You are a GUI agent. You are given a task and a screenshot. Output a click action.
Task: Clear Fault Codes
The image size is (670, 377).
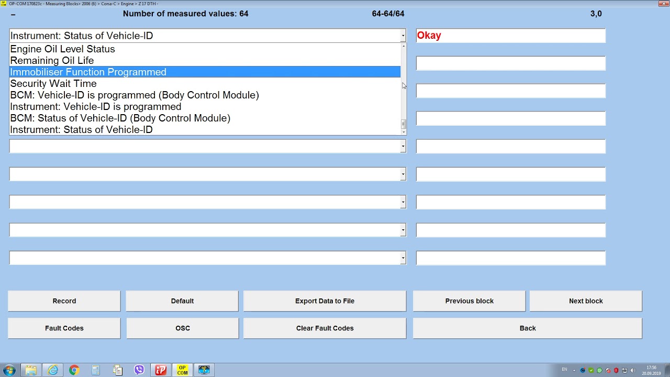[x=325, y=328]
